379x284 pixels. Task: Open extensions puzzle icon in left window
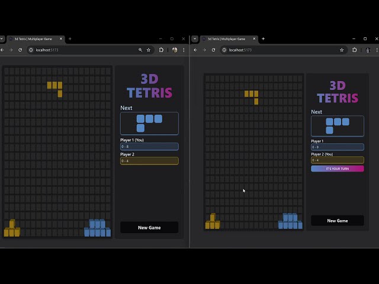click(161, 50)
